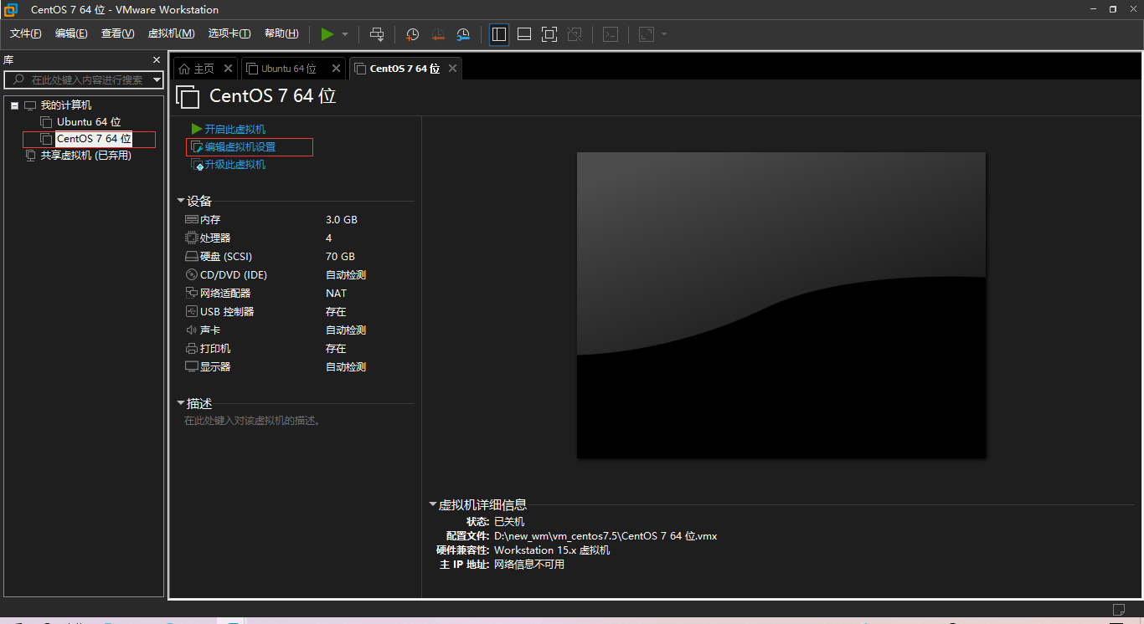
Task: Click the 处理器 device icon
Action: tap(192, 238)
